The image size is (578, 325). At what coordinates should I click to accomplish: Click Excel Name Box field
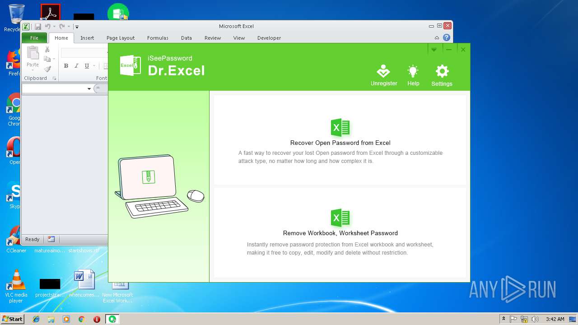(x=54, y=89)
